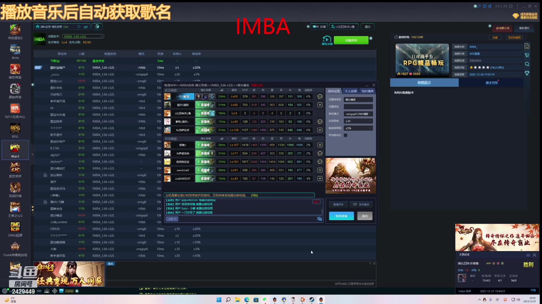This screenshot has height=304, width=542.
Task: Open chat bubble icon for 米萨虐狗狗 row
Action: tap(320, 153)
